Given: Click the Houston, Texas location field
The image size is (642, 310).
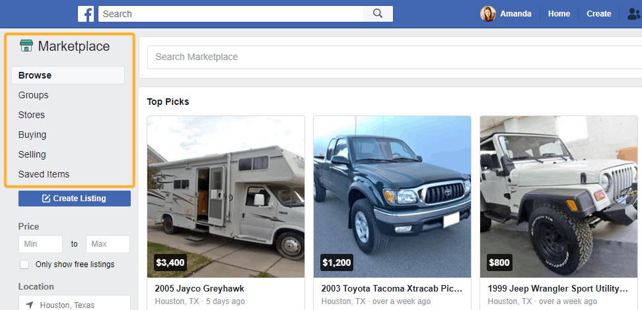Looking at the screenshot, I should (x=75, y=303).
